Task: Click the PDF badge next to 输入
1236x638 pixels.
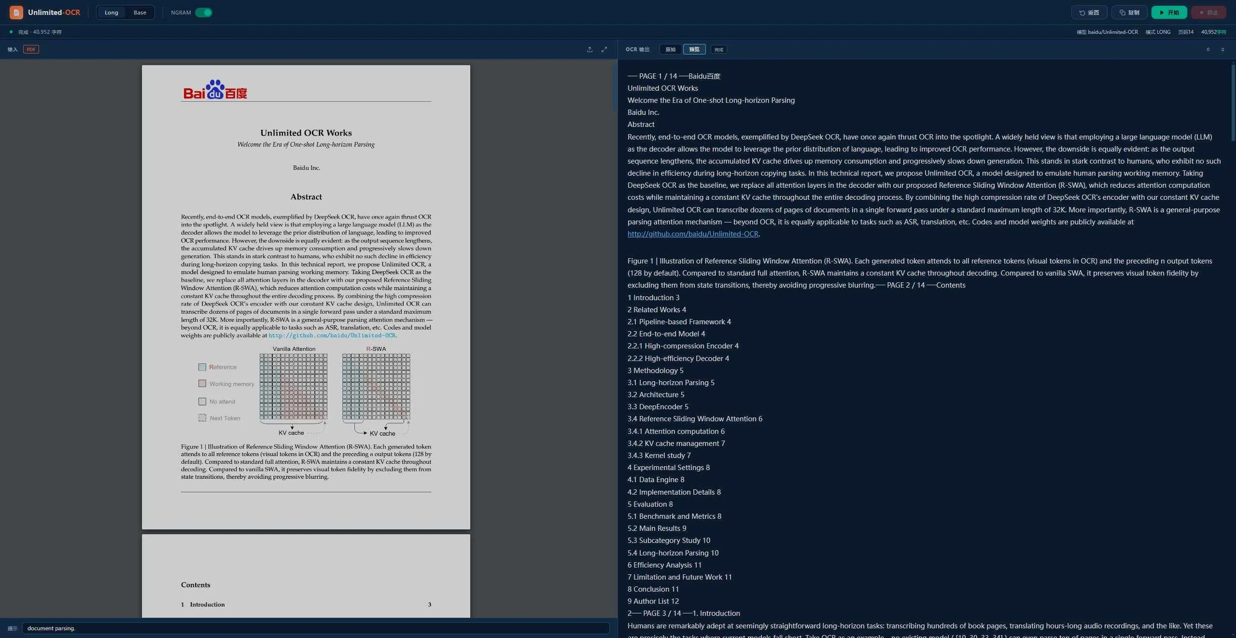Action: 31,49
